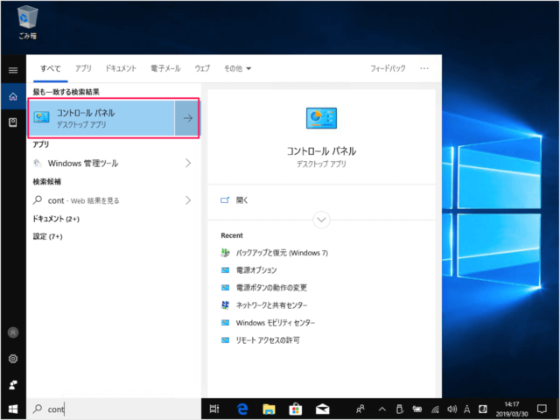Switch to the アプリ search tab
560x420 pixels.
coord(83,67)
